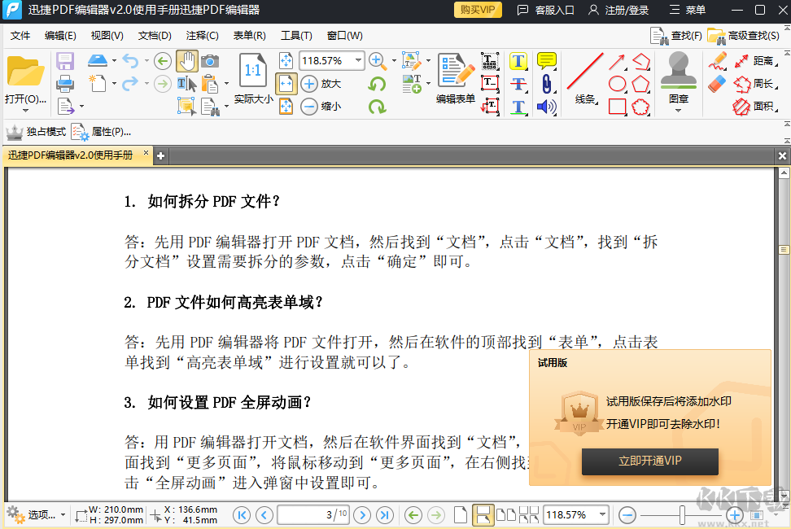Activate the 距离 distance measurement tool
Image resolution: width=791 pixels, height=529 pixels.
(x=763, y=62)
